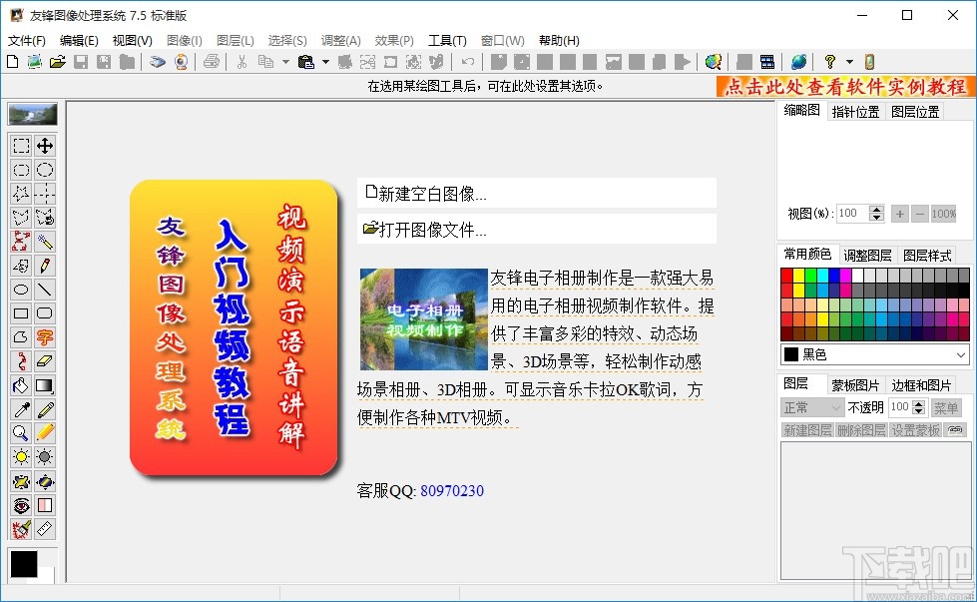Open the 编辑(E) menu

(79, 41)
